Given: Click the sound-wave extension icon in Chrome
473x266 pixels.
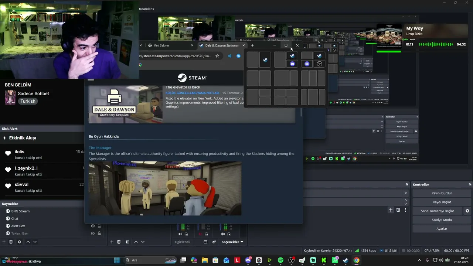Looking at the screenshot, I should tap(229, 56).
